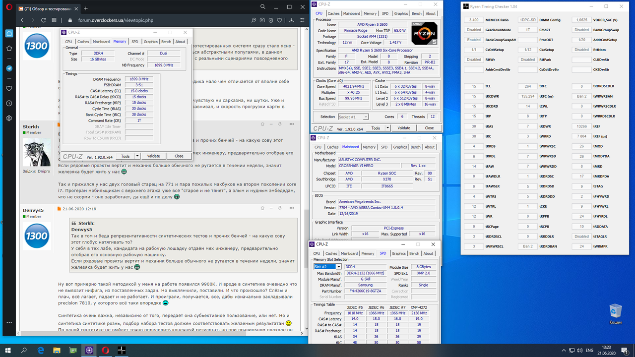Viewport: 635px width, 357px height.
Task: Open the Recycle Bin (Кошик) desktop icon
Action: tap(616, 314)
